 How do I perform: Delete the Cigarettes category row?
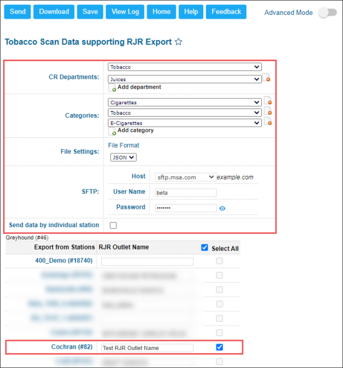click(x=268, y=100)
